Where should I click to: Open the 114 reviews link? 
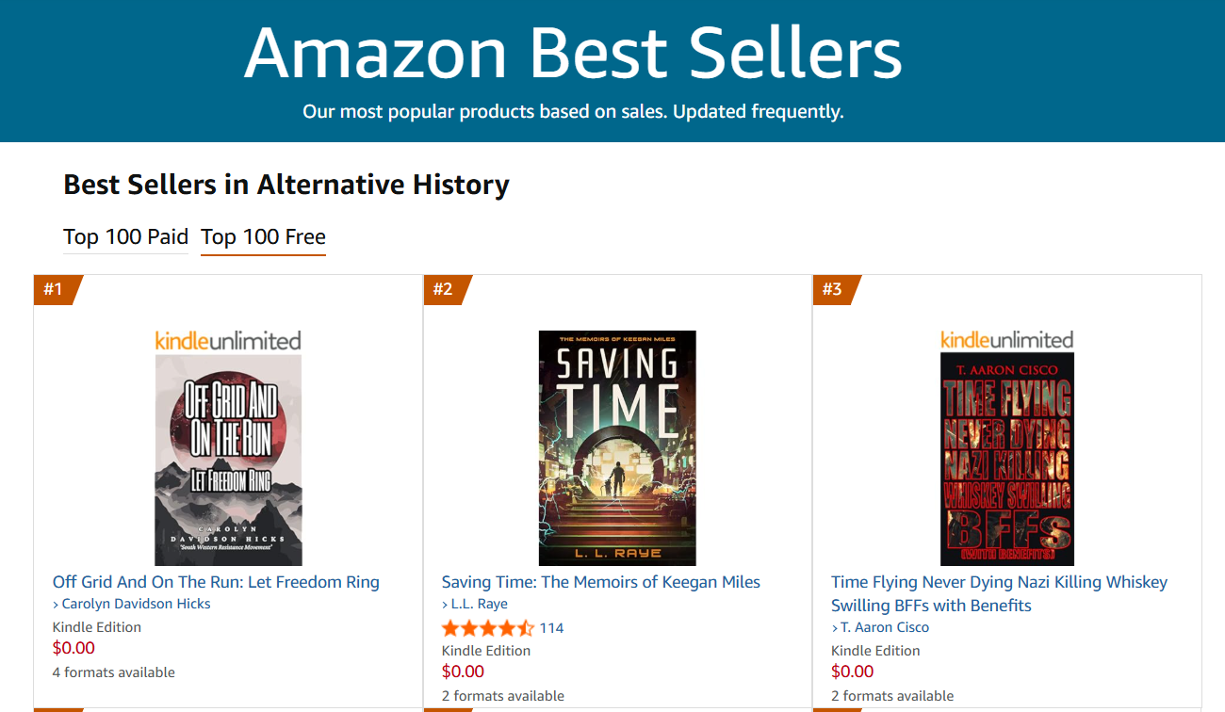click(x=551, y=628)
